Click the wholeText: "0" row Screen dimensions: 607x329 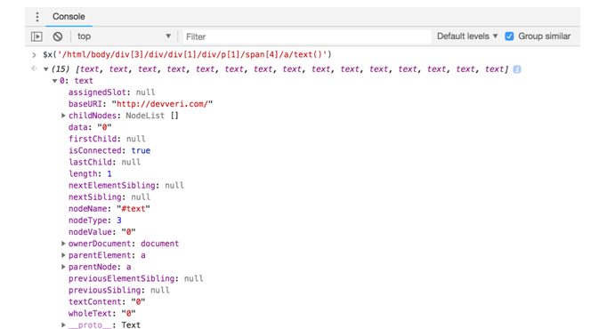pos(102,313)
